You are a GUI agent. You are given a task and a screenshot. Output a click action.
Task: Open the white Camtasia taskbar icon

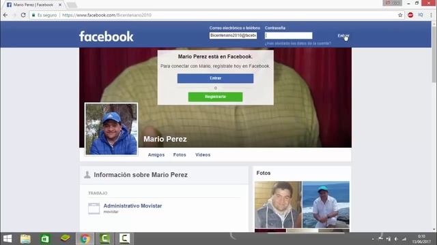124,239
